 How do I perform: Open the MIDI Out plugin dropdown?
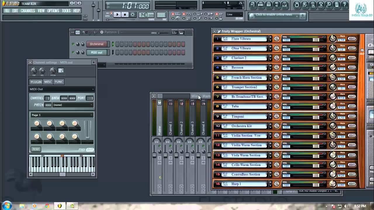point(62,89)
